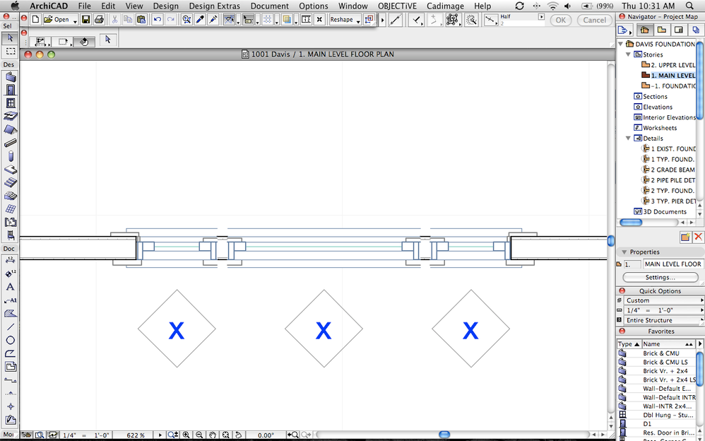This screenshot has height=441, width=705.
Task: Open the scale 1/4" = 1'-0" dropdown in Quick Options
Action: (x=663, y=310)
